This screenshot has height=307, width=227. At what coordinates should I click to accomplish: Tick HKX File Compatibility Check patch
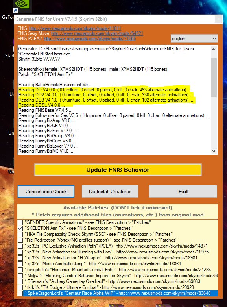(x=20, y=234)
